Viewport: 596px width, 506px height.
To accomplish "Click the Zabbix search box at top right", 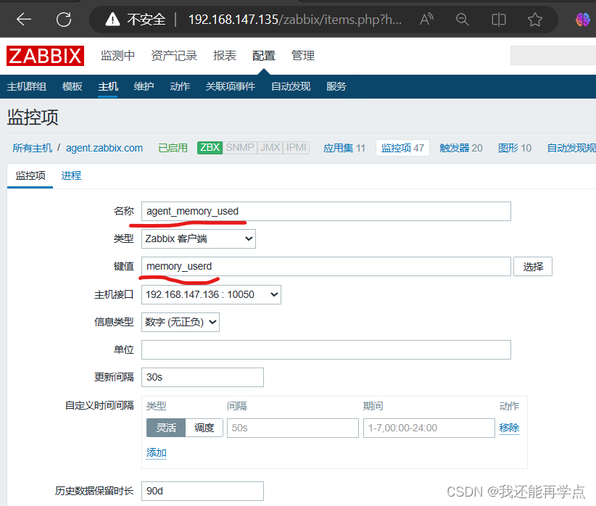I will click(553, 56).
